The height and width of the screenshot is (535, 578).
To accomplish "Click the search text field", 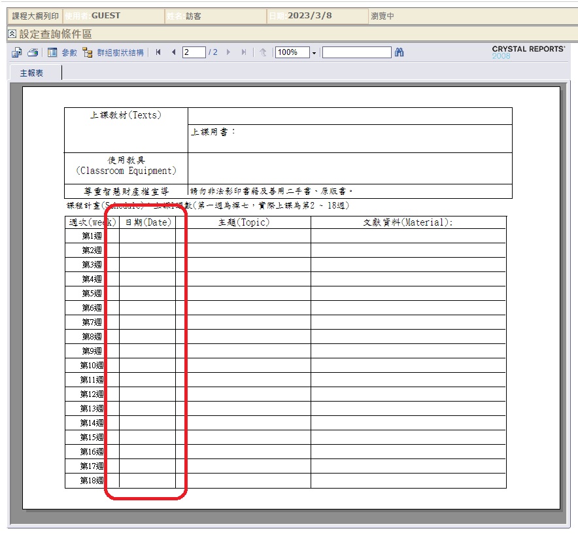I will coord(356,52).
